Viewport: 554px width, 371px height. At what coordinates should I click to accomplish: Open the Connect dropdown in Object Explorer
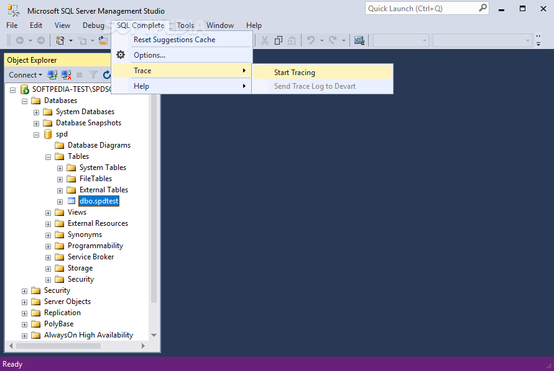tap(25, 75)
